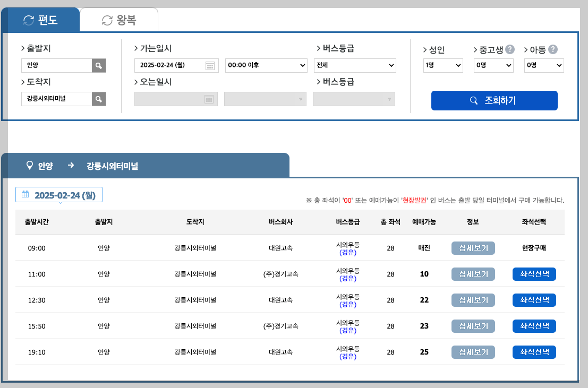
Task: Open the 성인 passenger count dropdown
Action: [442, 65]
